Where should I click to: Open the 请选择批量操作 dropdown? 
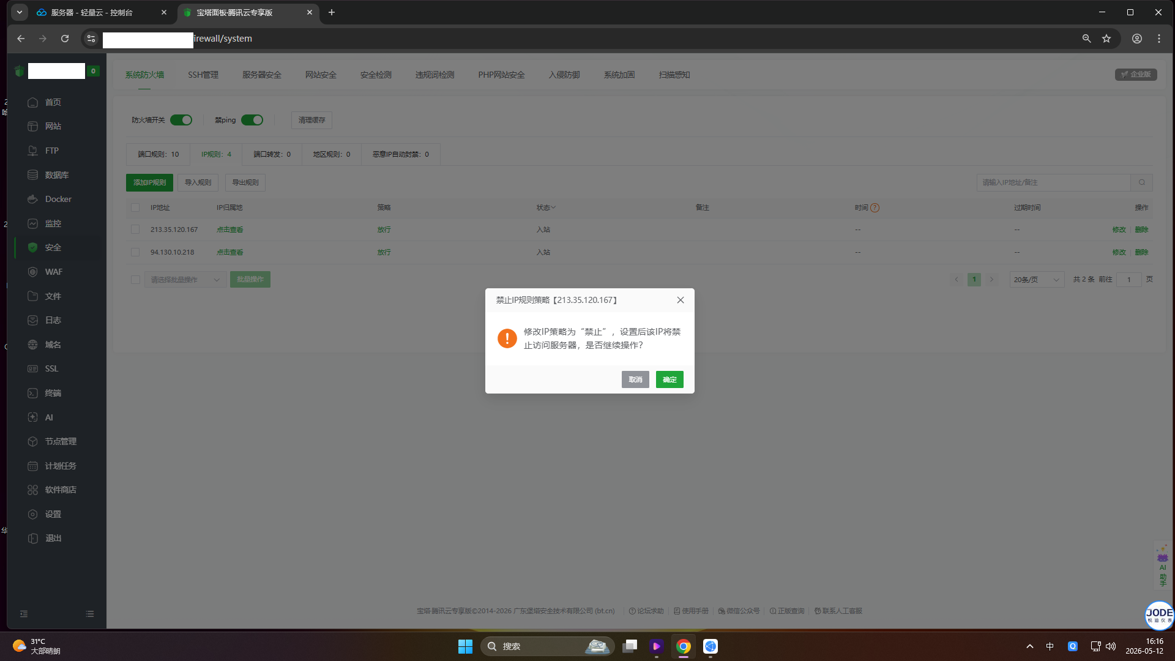pos(185,280)
